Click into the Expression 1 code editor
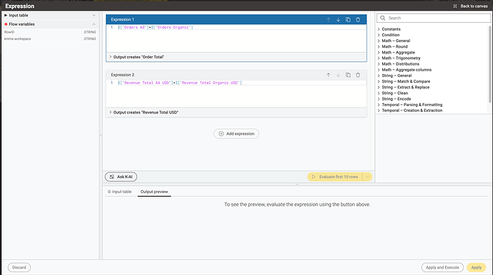 [x=236, y=38]
